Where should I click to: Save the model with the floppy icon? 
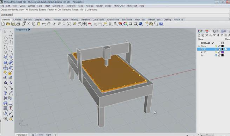tap(13, 24)
